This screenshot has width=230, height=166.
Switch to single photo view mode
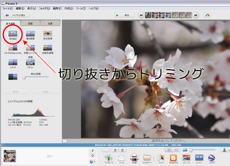click(x=169, y=150)
